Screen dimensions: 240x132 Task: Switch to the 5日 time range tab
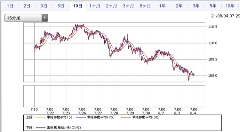[x=61, y=6]
